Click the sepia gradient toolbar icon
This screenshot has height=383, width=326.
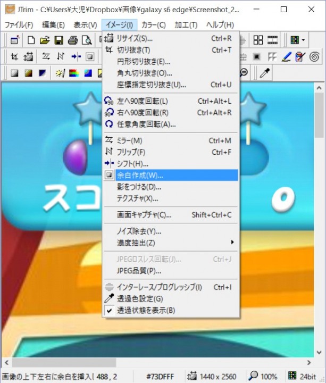pyautogui.click(x=29, y=73)
